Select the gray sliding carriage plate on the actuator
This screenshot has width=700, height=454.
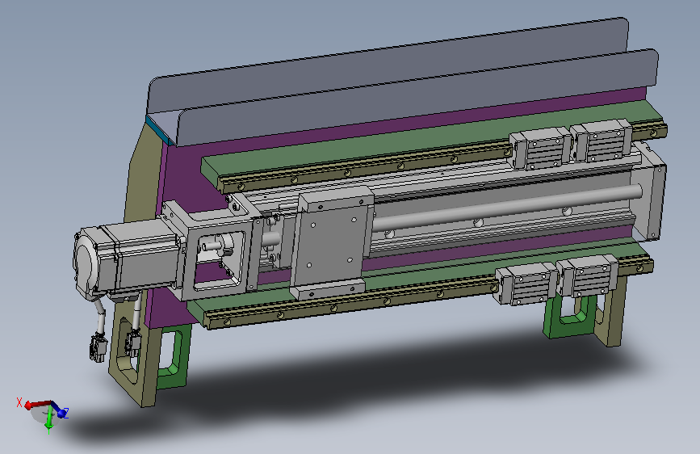(330, 243)
